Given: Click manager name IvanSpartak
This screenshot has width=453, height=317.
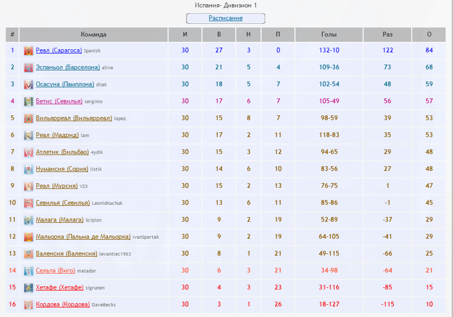Looking at the screenshot, I should (145, 237).
